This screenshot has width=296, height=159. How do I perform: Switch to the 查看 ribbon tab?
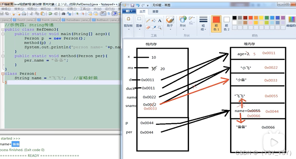155,11
